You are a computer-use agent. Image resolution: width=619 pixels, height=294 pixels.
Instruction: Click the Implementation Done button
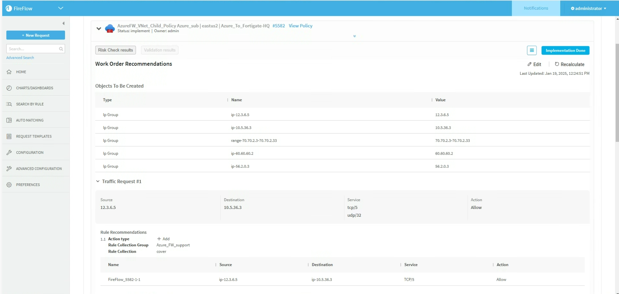point(565,50)
